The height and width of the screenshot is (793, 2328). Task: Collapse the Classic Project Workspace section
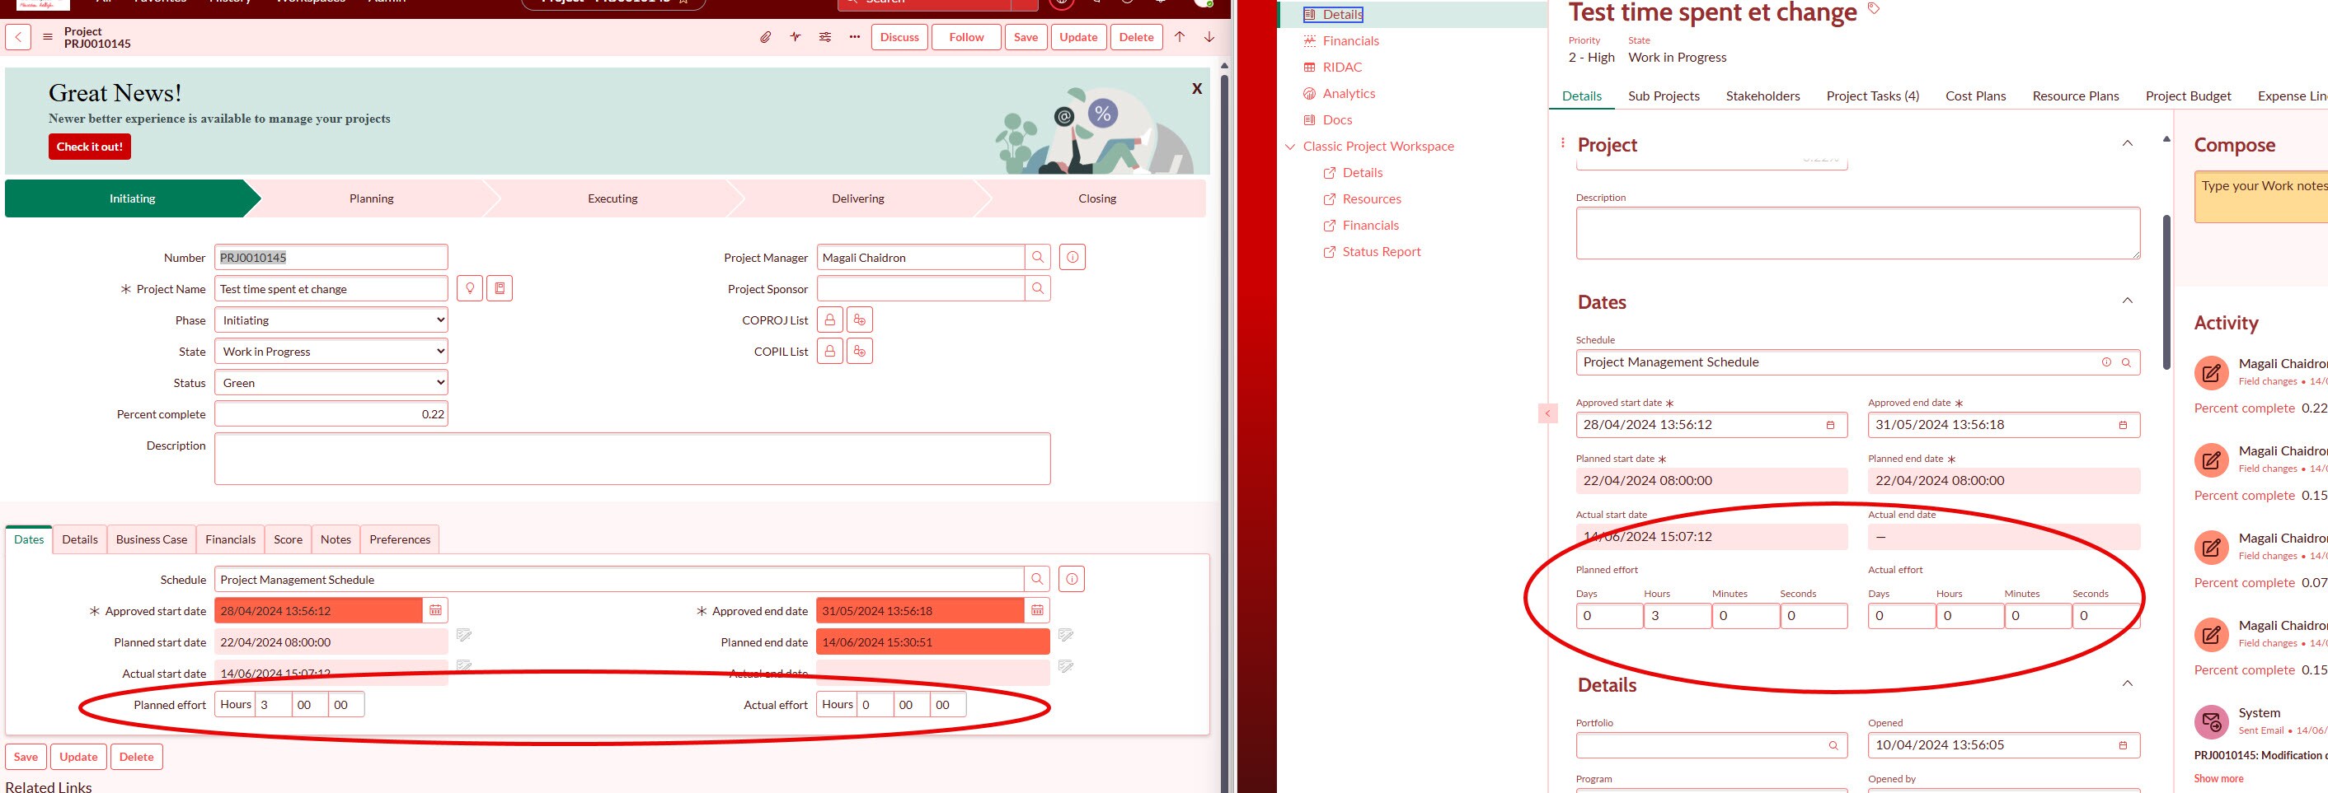1290,146
